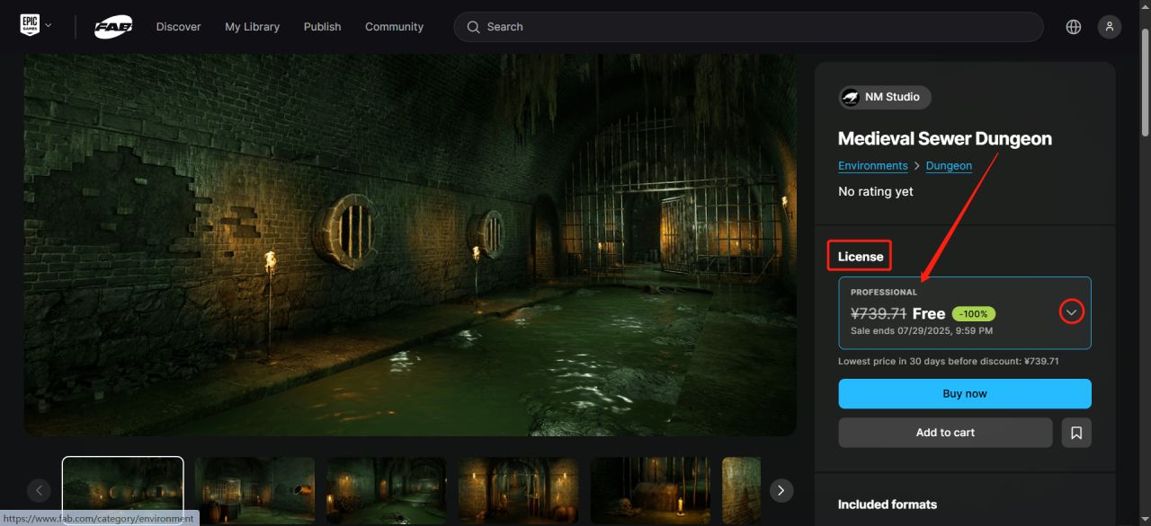
Task: Expand the Epic Games menu chevron
Action: [49, 26]
